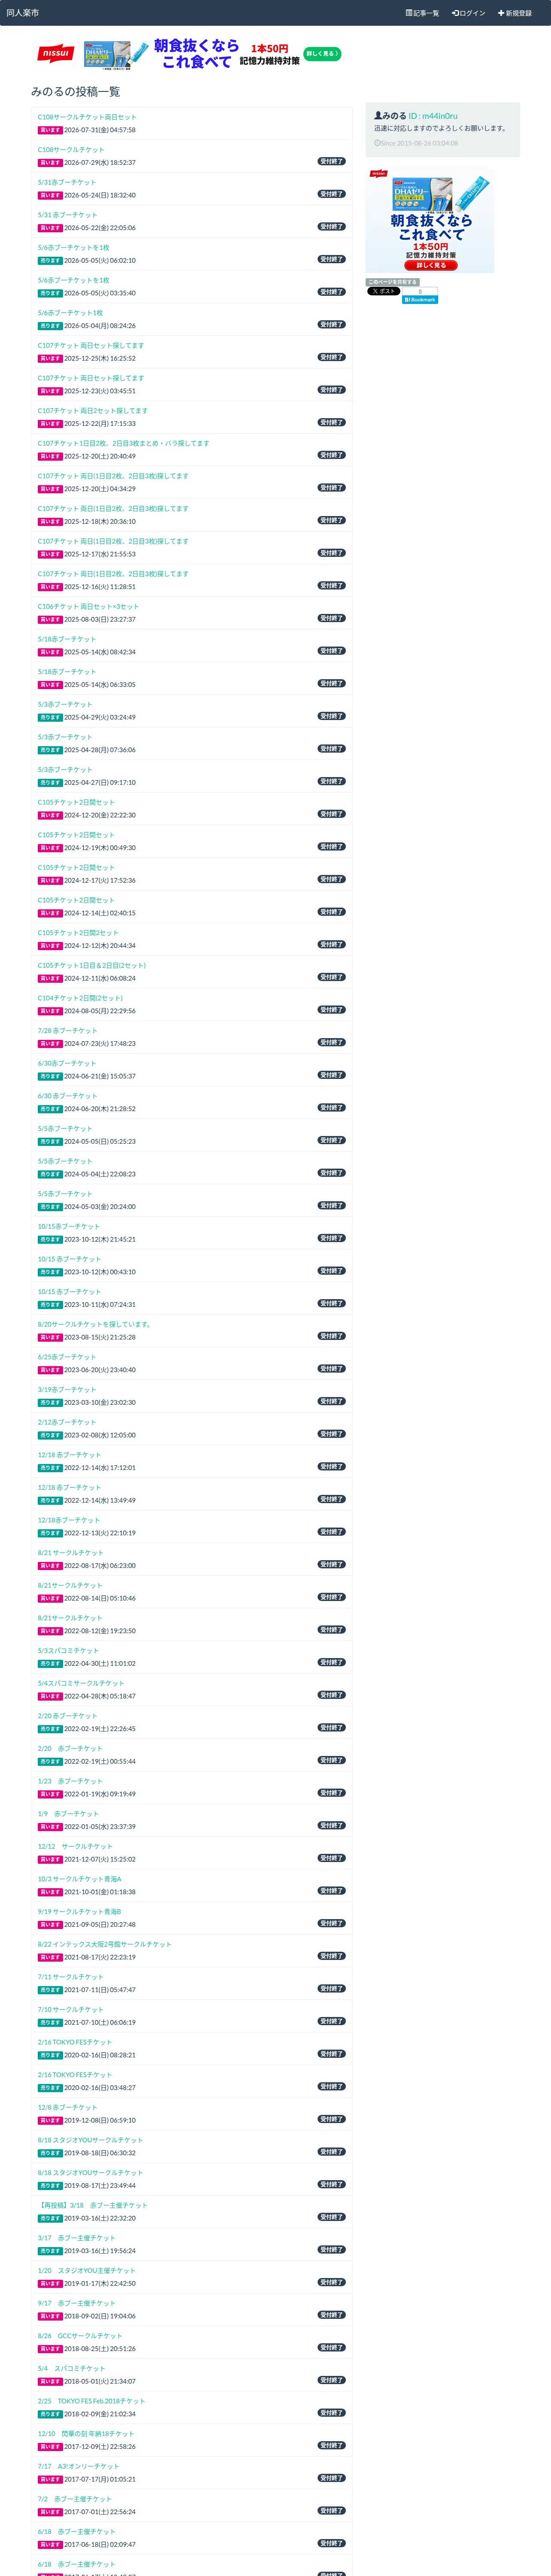Screen dimensions: 551x2576
Task: Open post C108サークルチケット両日セット
Action: pos(87,117)
